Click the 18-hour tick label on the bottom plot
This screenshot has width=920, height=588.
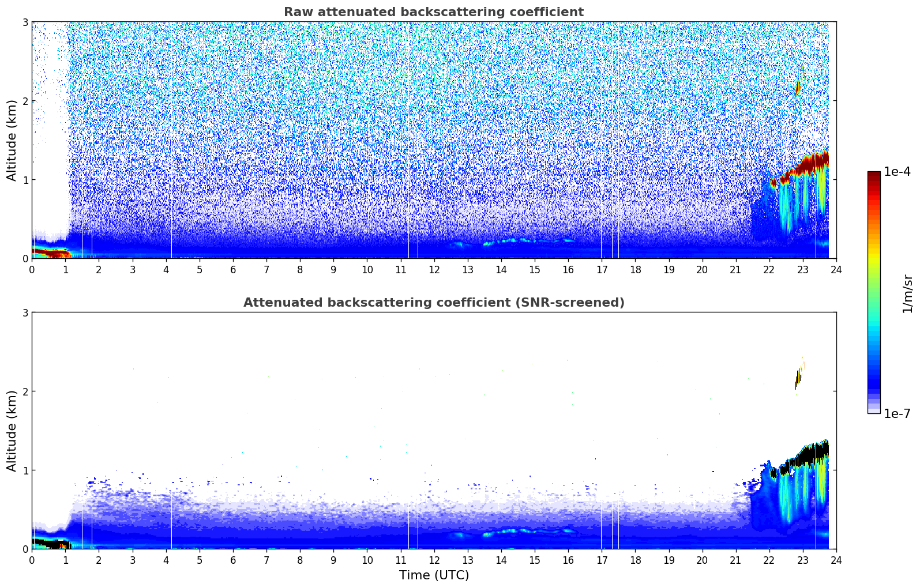coord(635,560)
